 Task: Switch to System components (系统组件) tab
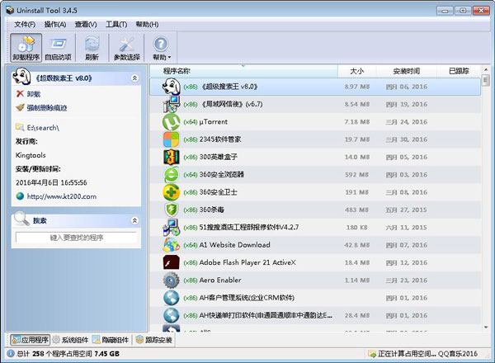click(71, 340)
